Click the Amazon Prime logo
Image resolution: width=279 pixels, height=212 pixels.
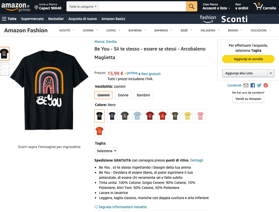coord(16,7)
